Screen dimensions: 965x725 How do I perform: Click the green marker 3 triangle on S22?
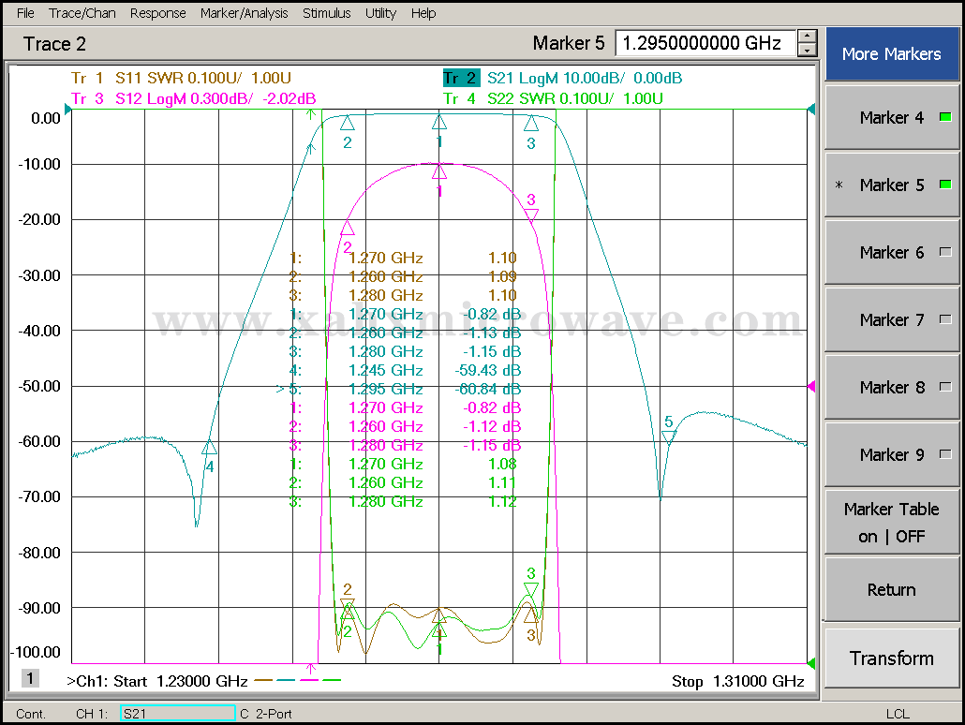530,589
